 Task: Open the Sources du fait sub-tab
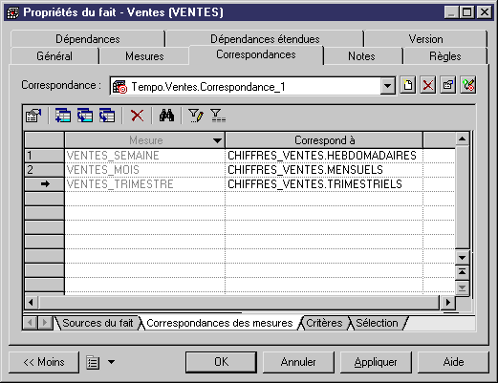point(97,323)
